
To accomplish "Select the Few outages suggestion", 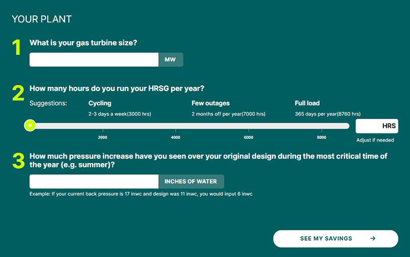I will pos(210,103).
